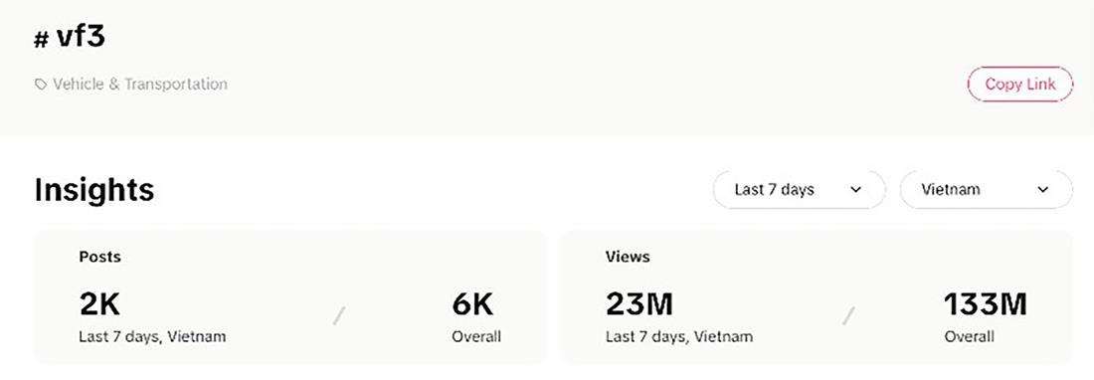This screenshot has height=380, width=1094.
Task: Select the Posts card label
Action: pyautogui.click(x=99, y=257)
